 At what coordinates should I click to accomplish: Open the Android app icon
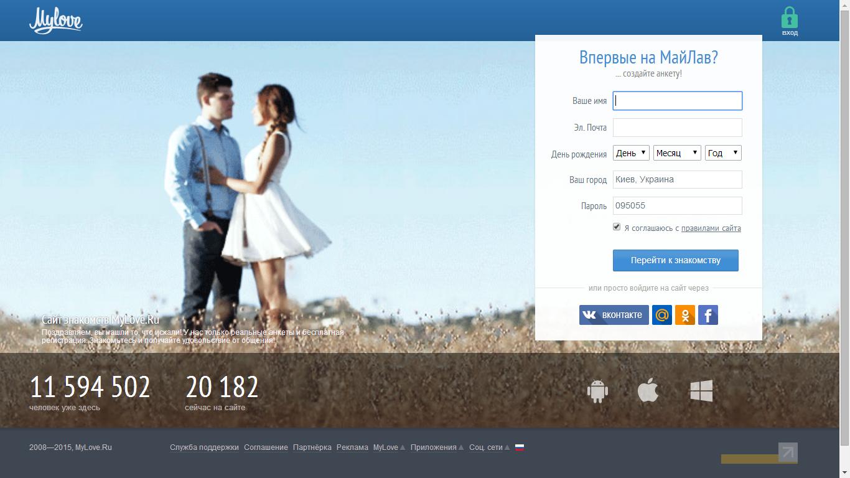pyautogui.click(x=597, y=391)
